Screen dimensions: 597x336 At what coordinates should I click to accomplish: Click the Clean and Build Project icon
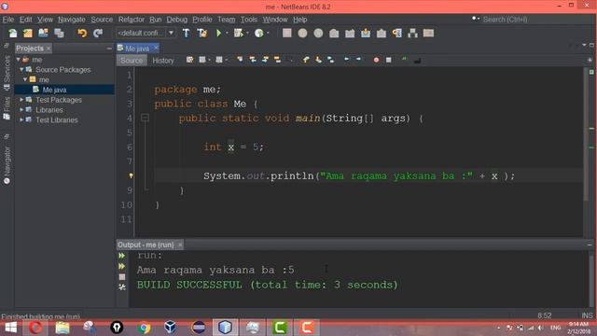click(202, 34)
